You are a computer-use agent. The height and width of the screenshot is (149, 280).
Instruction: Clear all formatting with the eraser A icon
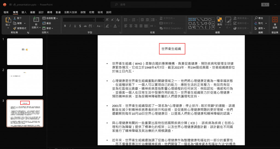tap(118, 20)
